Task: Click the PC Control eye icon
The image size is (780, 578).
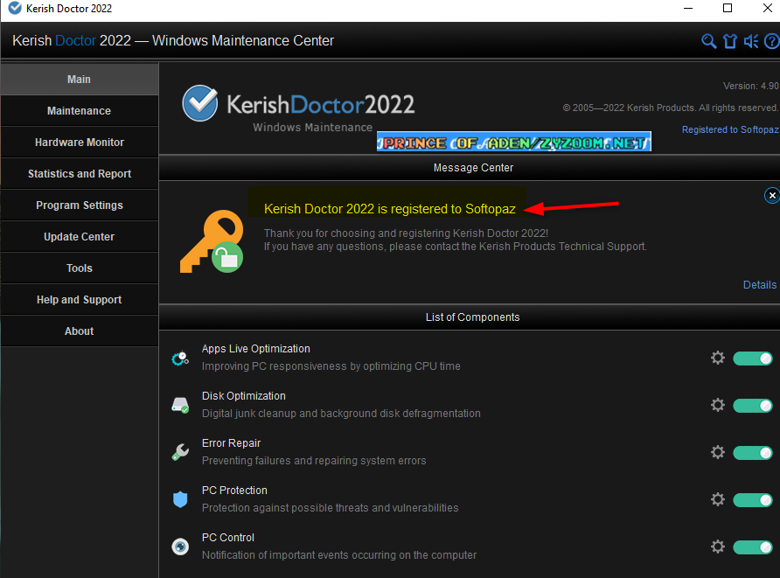Action: (180, 547)
